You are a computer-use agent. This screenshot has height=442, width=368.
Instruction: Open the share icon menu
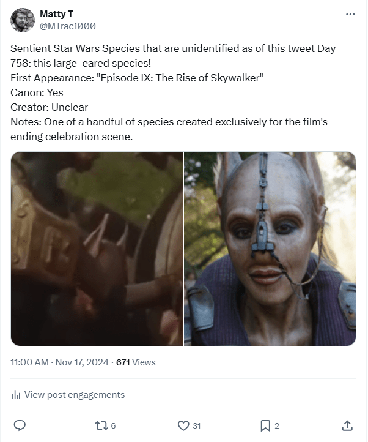coord(347,425)
